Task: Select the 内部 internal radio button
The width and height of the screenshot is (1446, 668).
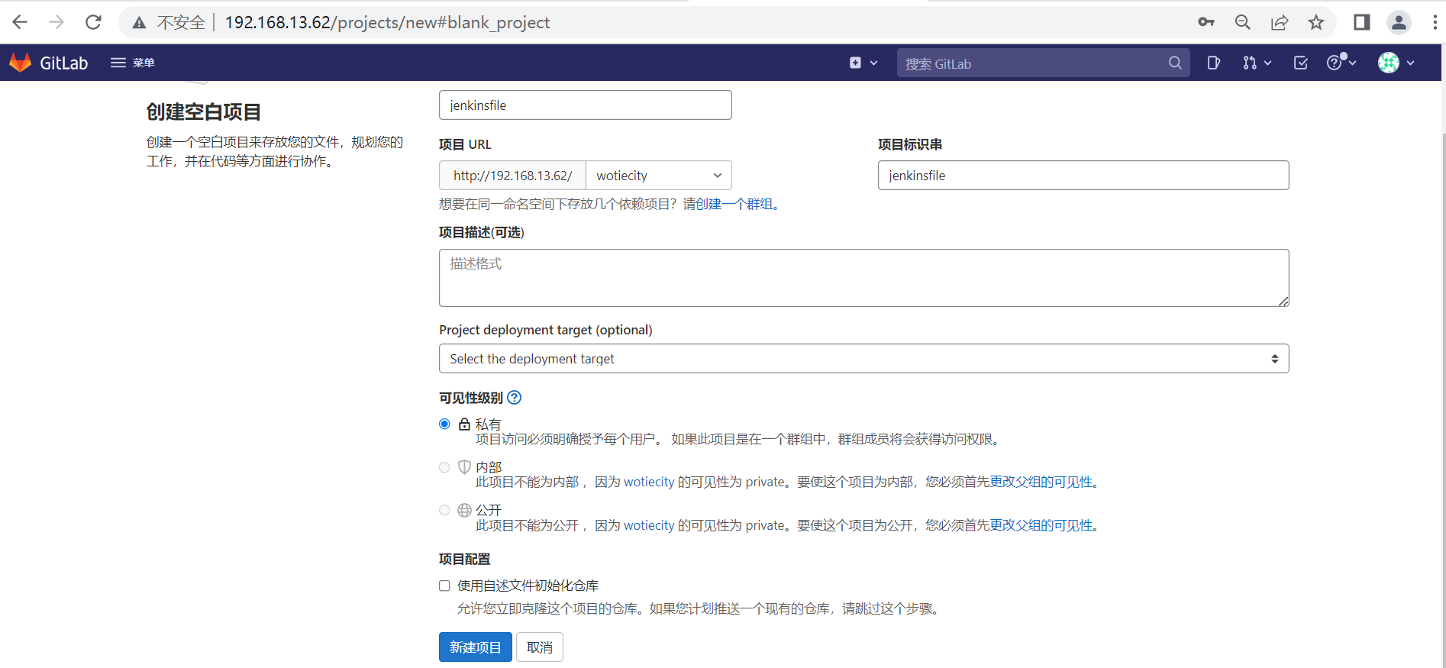Action: tap(444, 467)
